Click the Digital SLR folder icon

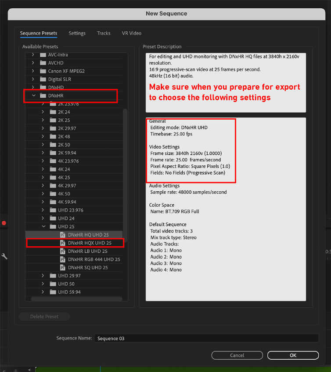coord(43,79)
